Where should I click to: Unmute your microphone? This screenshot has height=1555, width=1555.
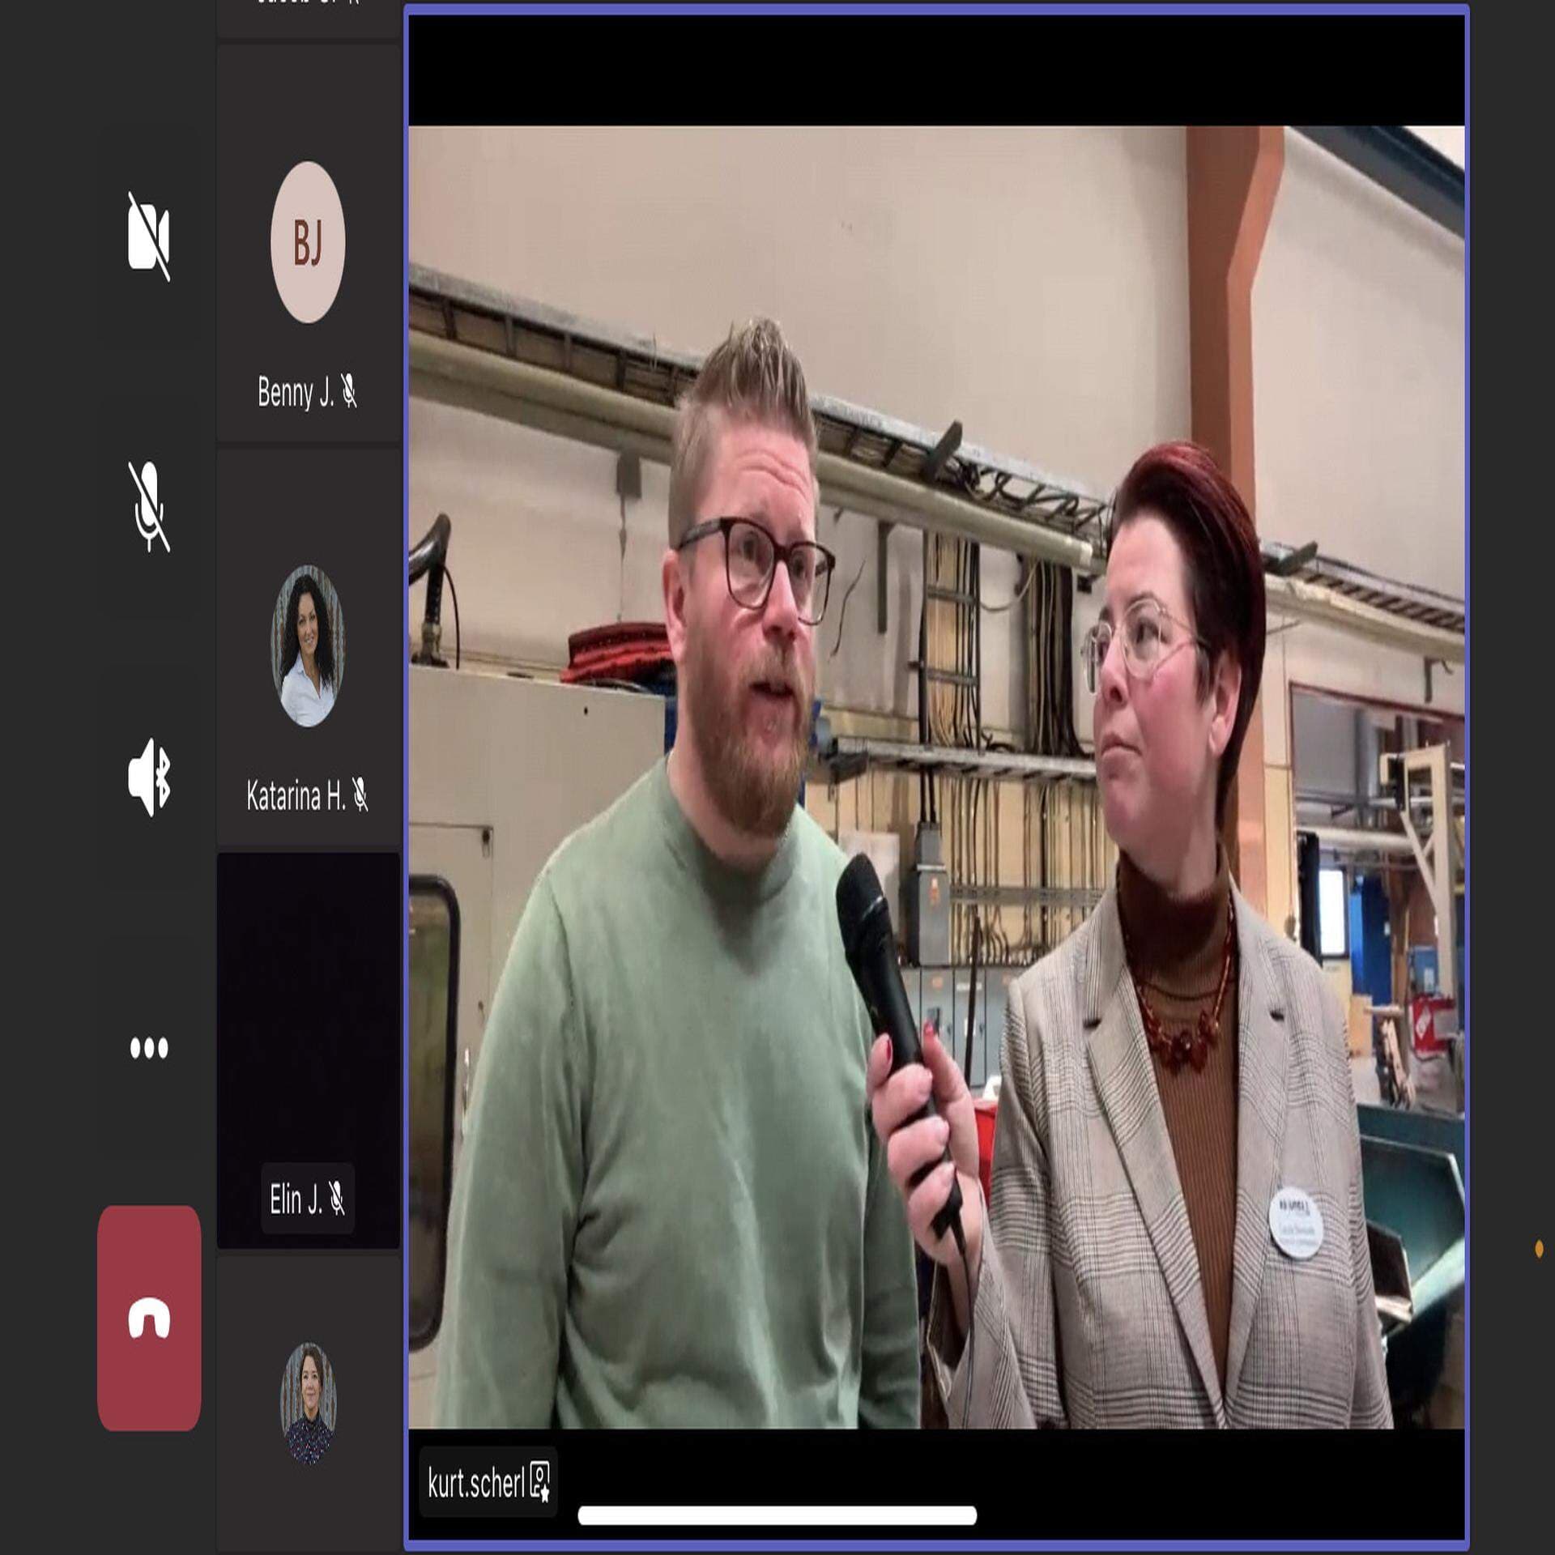point(149,507)
